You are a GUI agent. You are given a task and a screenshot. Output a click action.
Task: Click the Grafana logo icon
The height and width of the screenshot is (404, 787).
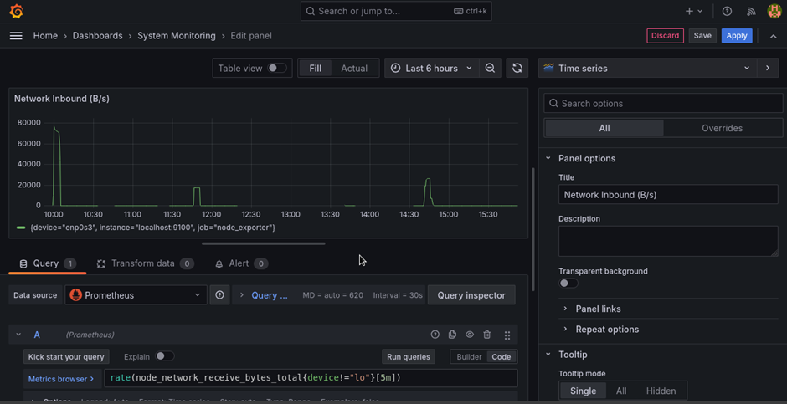pos(16,11)
